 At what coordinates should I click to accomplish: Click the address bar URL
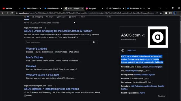tap(86, 13)
